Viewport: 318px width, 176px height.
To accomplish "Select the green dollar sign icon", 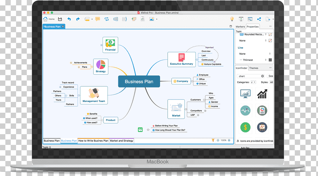I will coord(245,127).
